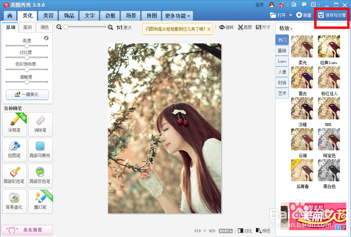Screen dimensions: 351x237
Task: Click the 旋转 rotate tool
Action: coord(226,27)
